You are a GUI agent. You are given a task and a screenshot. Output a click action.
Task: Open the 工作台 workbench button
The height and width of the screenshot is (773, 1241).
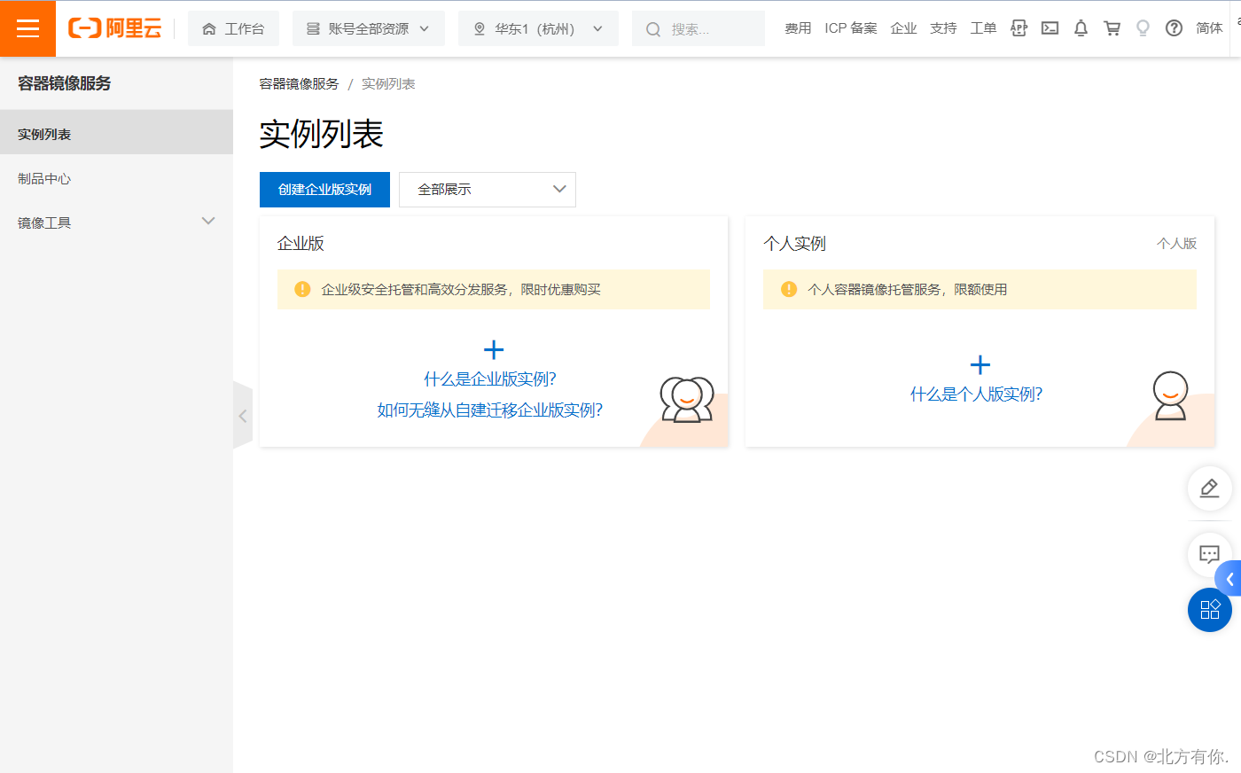tap(233, 28)
